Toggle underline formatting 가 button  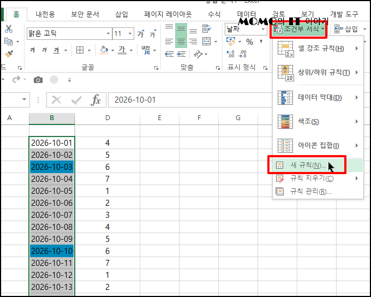pyautogui.click(x=57, y=50)
